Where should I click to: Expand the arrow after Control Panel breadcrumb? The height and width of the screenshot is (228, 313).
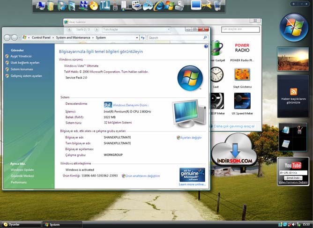pos(53,37)
